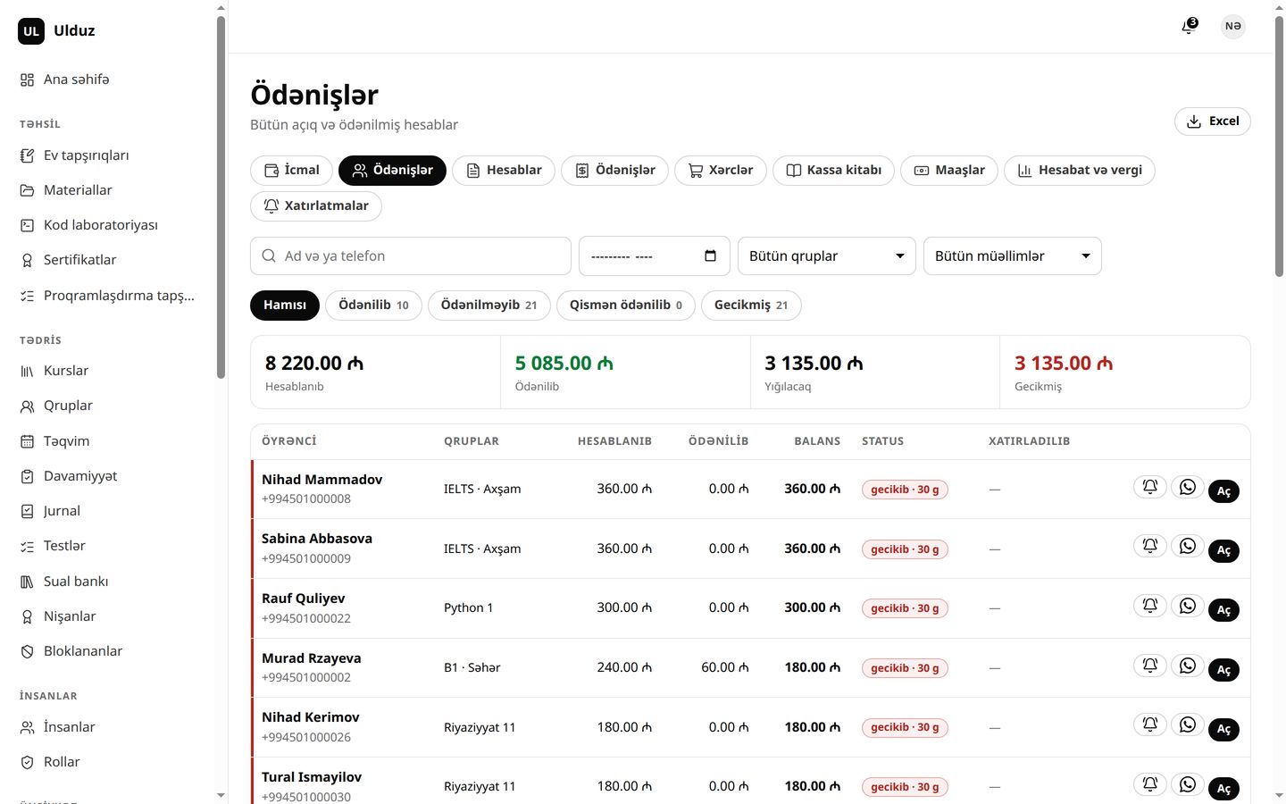Click the UL Ulduz logo
This screenshot has width=1286, height=804.
(56, 30)
